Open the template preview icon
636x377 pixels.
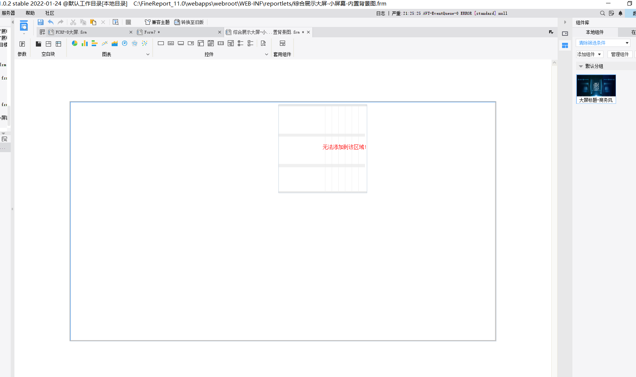click(x=116, y=22)
